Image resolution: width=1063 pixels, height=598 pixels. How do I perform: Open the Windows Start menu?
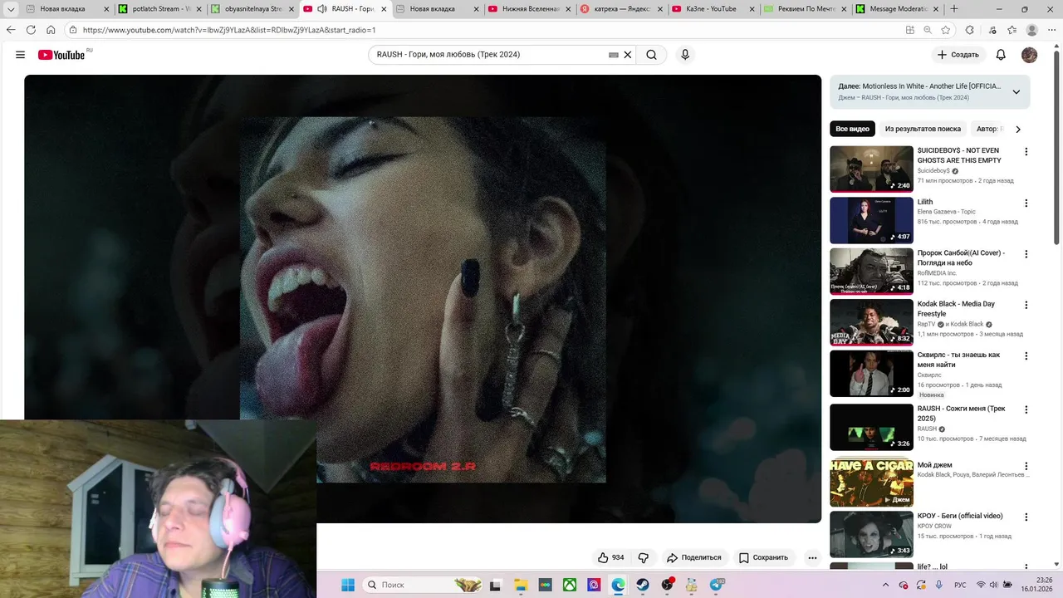coord(347,585)
